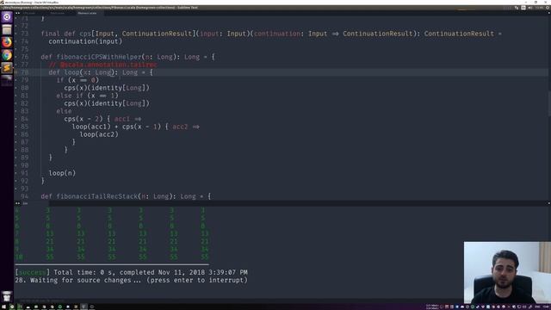Image resolution: width=551 pixels, height=310 pixels.
Task: Switch to the Fibonacci.scala tab
Action: tap(87, 13)
